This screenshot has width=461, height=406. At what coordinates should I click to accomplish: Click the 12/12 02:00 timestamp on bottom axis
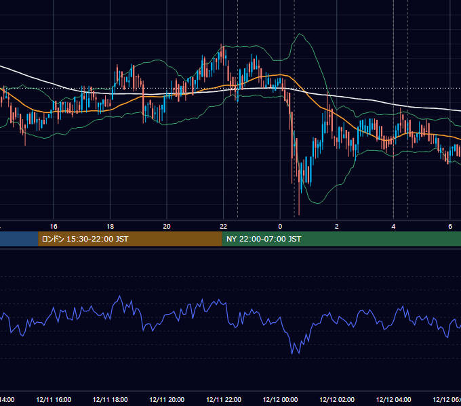point(337,399)
